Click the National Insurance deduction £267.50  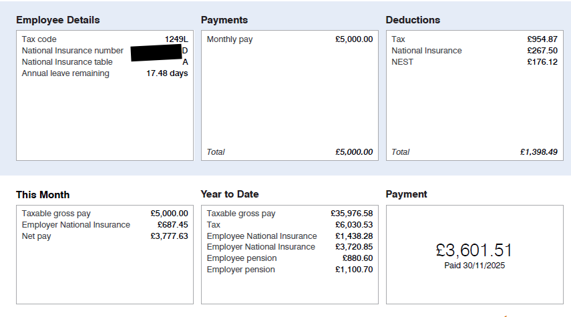542,51
